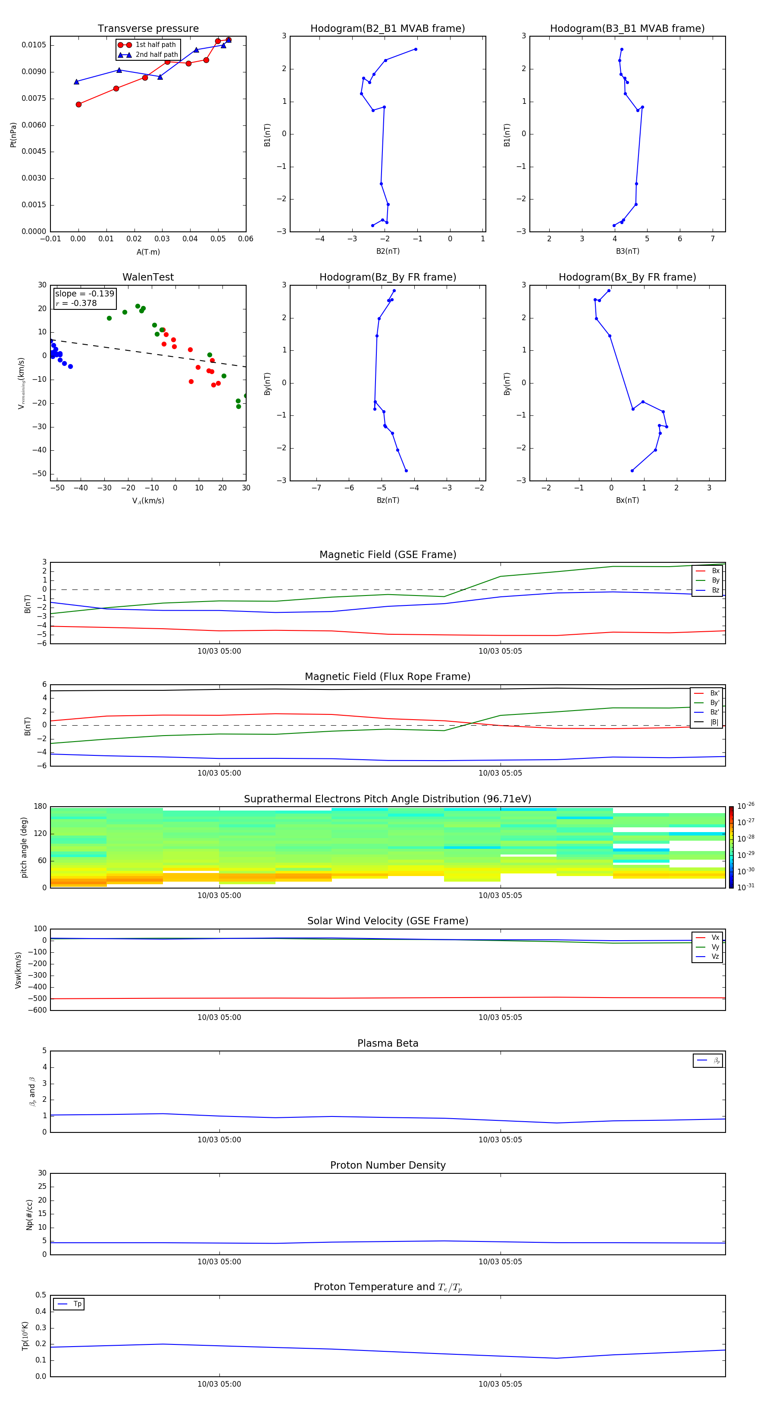Click the "Vsw(km/s)" y-axis label

18,970
